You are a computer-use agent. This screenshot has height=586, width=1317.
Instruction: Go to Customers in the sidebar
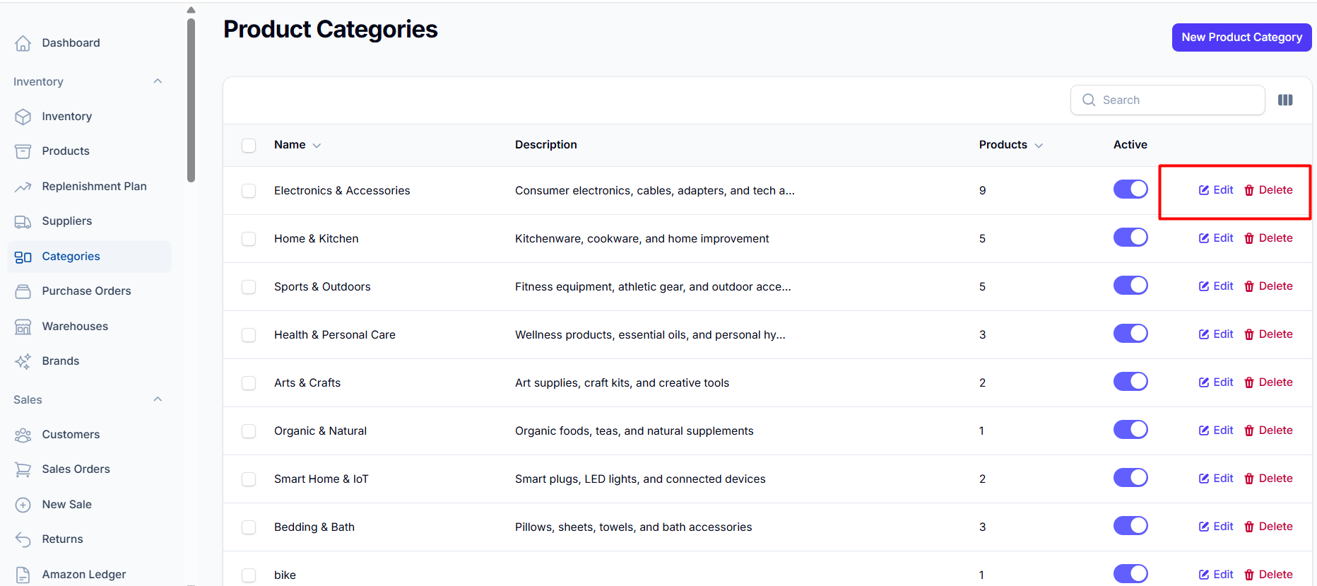[71, 435]
